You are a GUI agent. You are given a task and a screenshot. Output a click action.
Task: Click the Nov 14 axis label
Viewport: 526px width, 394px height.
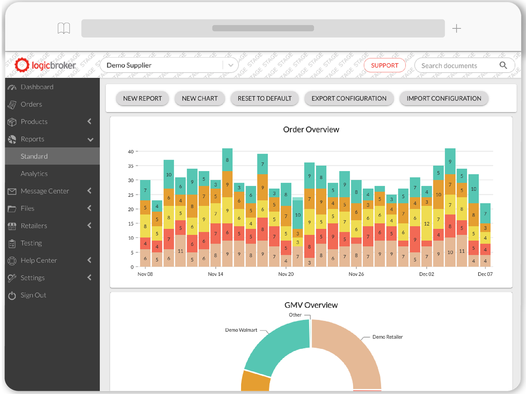pos(216,274)
